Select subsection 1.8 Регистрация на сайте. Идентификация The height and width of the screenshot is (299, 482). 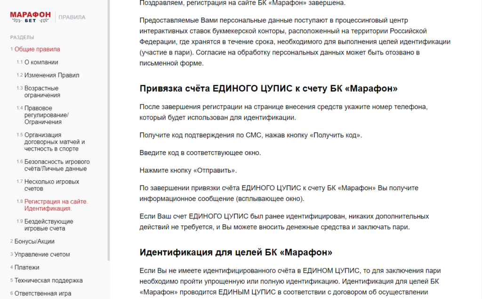pyautogui.click(x=56, y=205)
